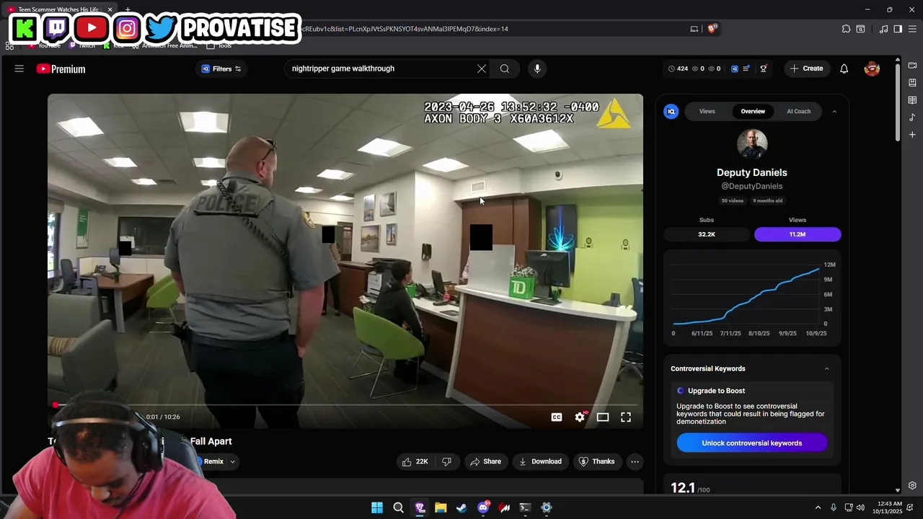Image resolution: width=923 pixels, height=519 pixels.
Task: Go to YouTube Premium home logo
Action: (x=61, y=68)
